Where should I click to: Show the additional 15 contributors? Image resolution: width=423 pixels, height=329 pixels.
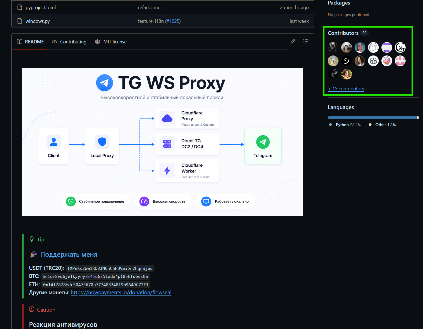346,89
